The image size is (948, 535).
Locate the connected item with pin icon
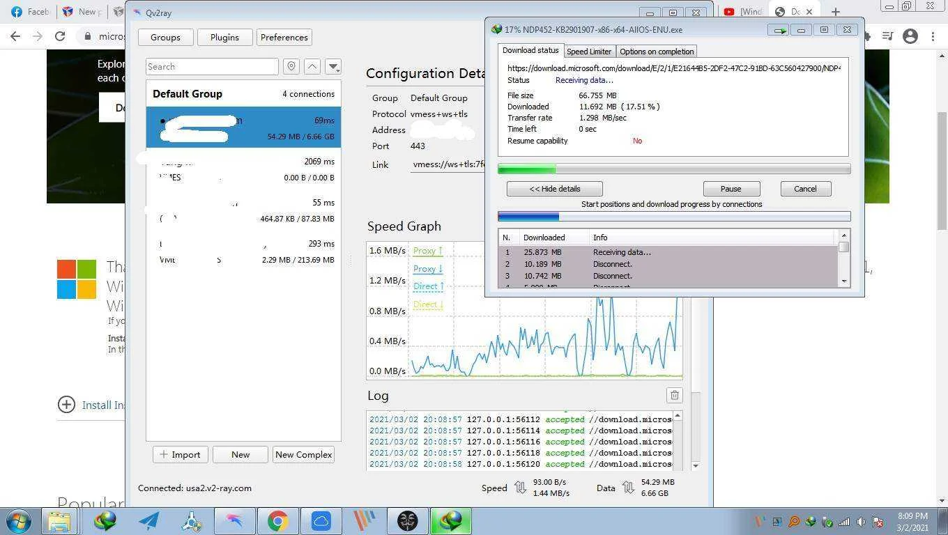291,66
